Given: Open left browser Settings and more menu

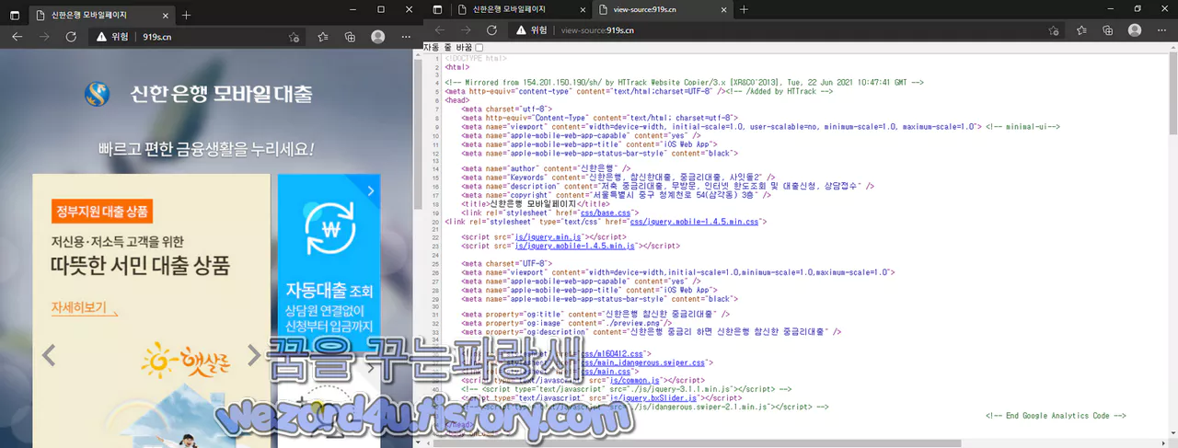Looking at the screenshot, I should click(405, 37).
